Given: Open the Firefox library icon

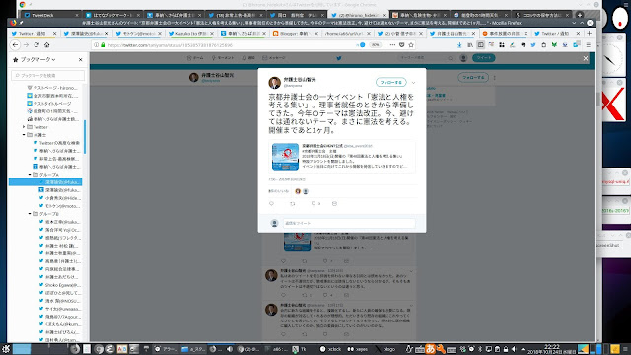Looking at the screenshot, I should (x=470, y=45).
